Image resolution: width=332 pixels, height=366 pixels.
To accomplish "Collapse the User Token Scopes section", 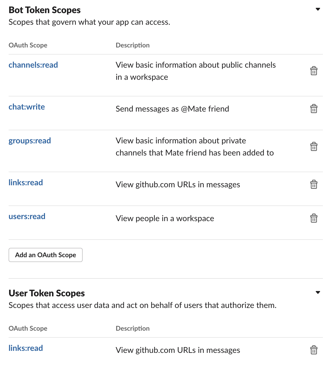I will [318, 293].
